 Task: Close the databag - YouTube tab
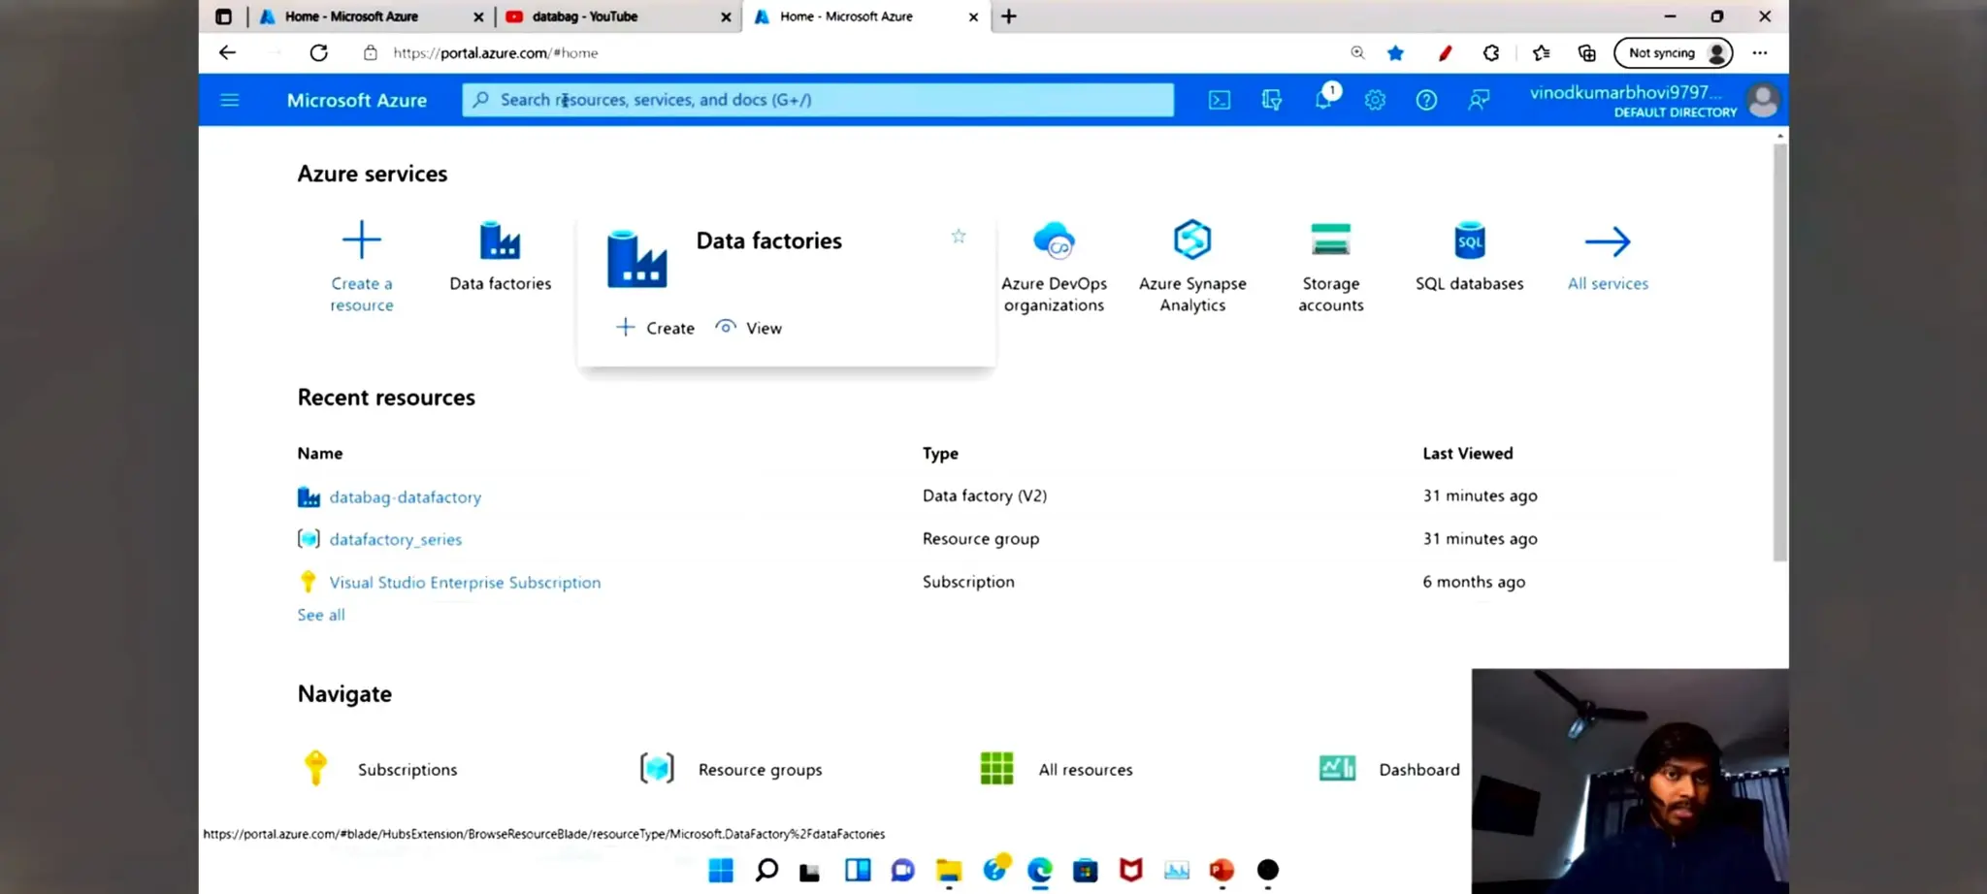[726, 16]
